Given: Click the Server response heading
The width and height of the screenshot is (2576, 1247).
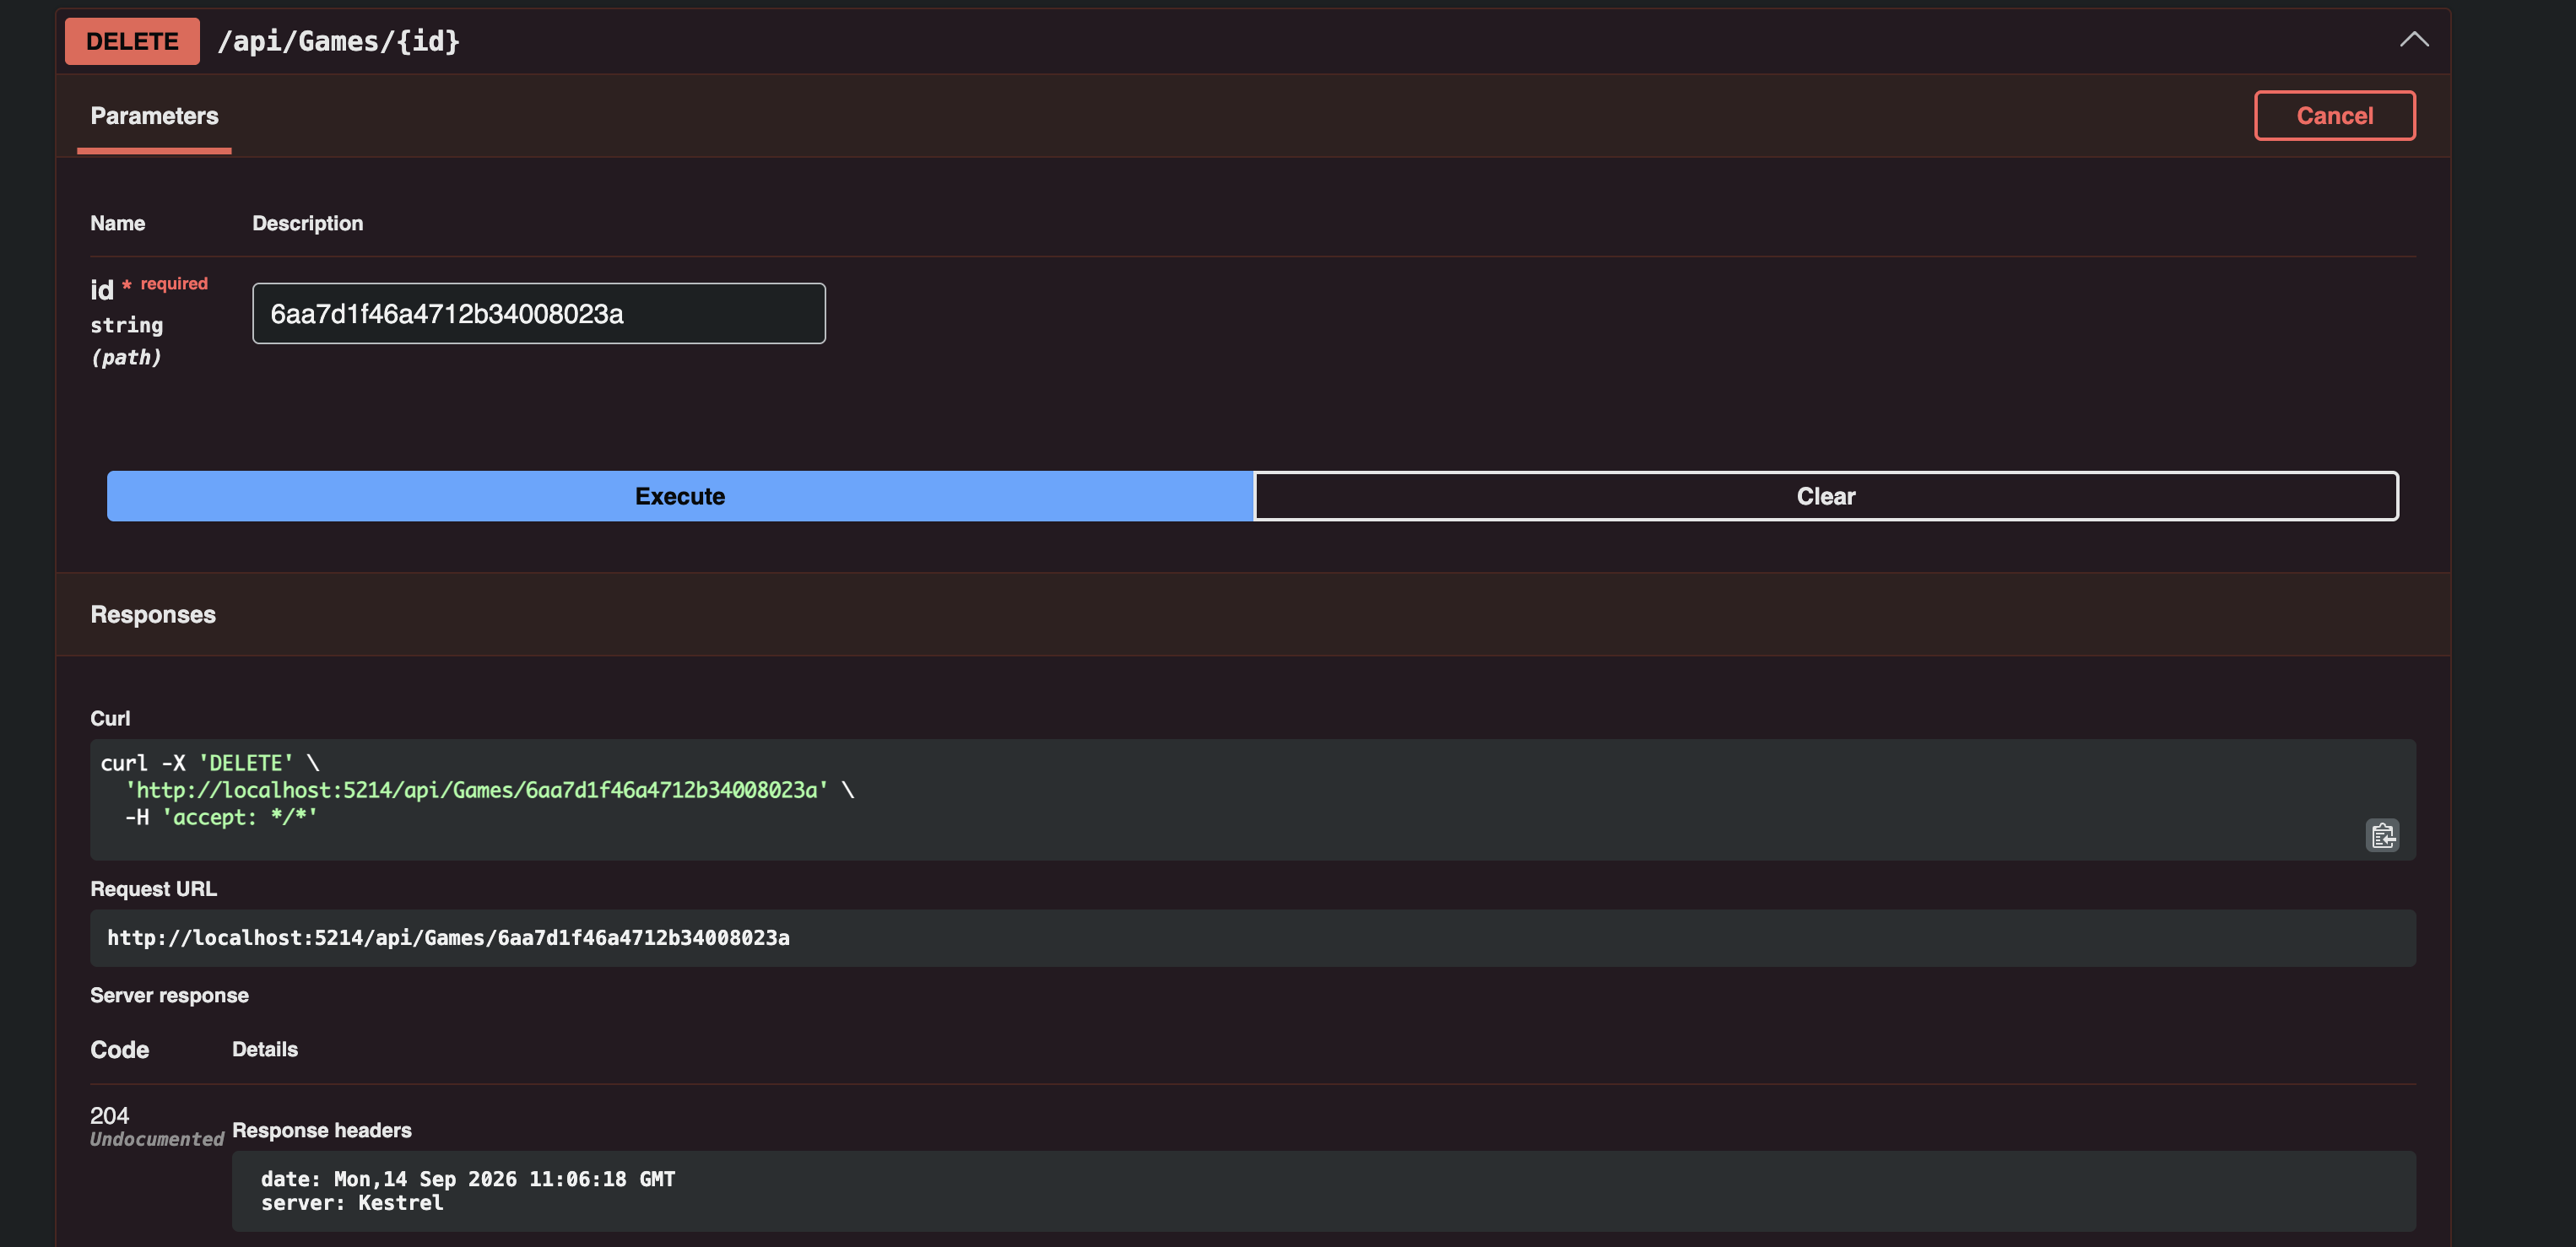Looking at the screenshot, I should click(169, 995).
